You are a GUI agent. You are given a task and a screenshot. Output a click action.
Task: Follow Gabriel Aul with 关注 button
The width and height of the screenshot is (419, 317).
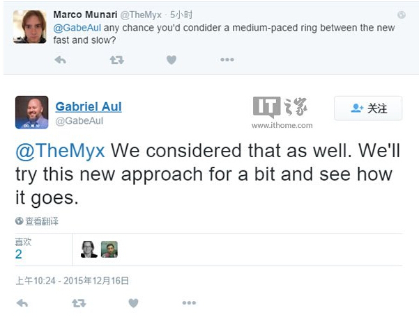367,108
